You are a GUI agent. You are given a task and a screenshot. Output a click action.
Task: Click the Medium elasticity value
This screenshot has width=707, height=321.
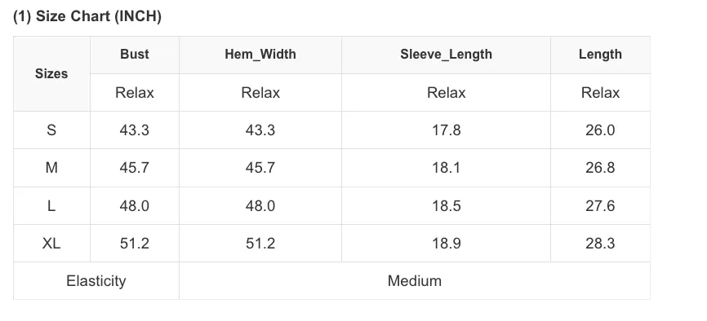click(x=415, y=281)
